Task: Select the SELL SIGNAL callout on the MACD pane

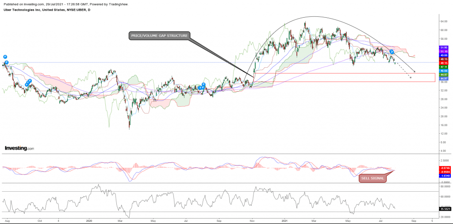Action: 372,178
